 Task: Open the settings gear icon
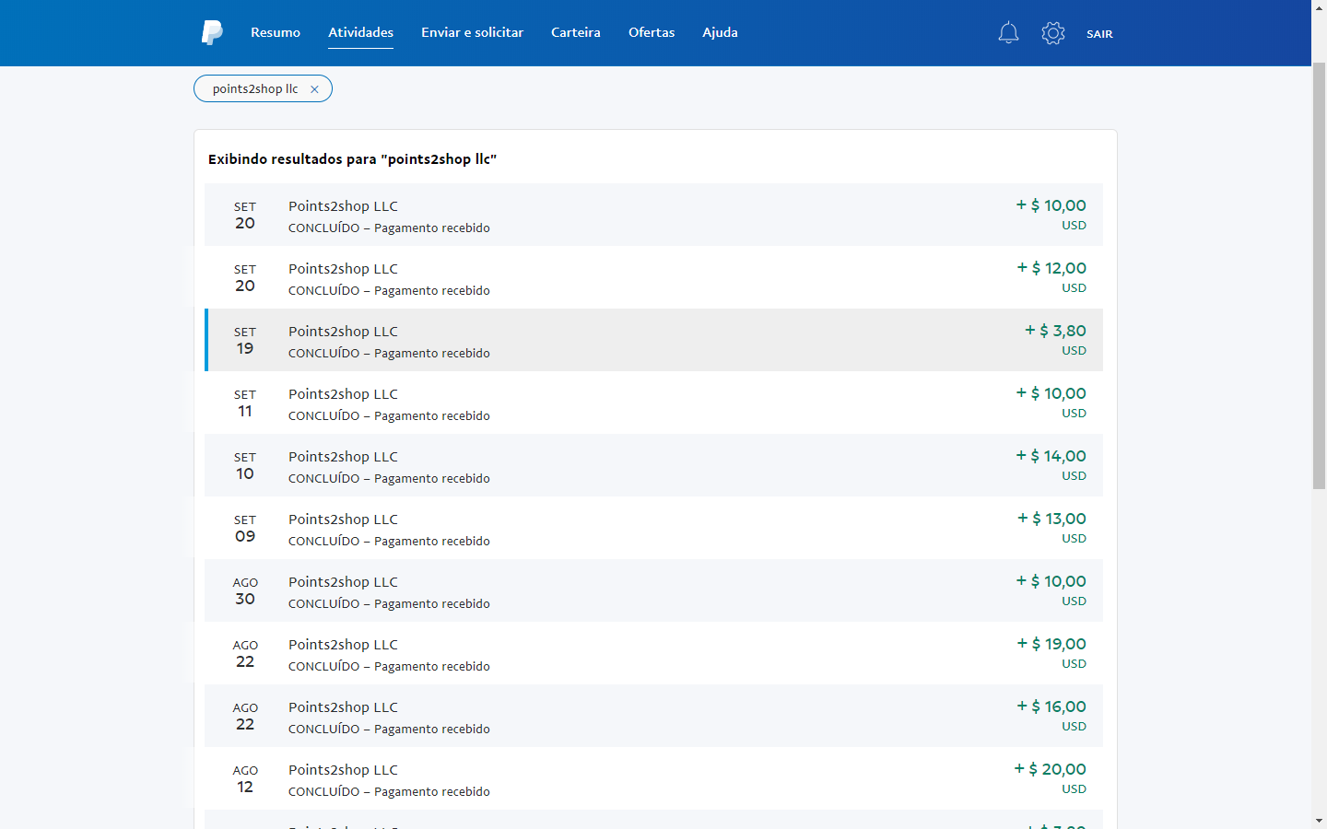[1053, 33]
